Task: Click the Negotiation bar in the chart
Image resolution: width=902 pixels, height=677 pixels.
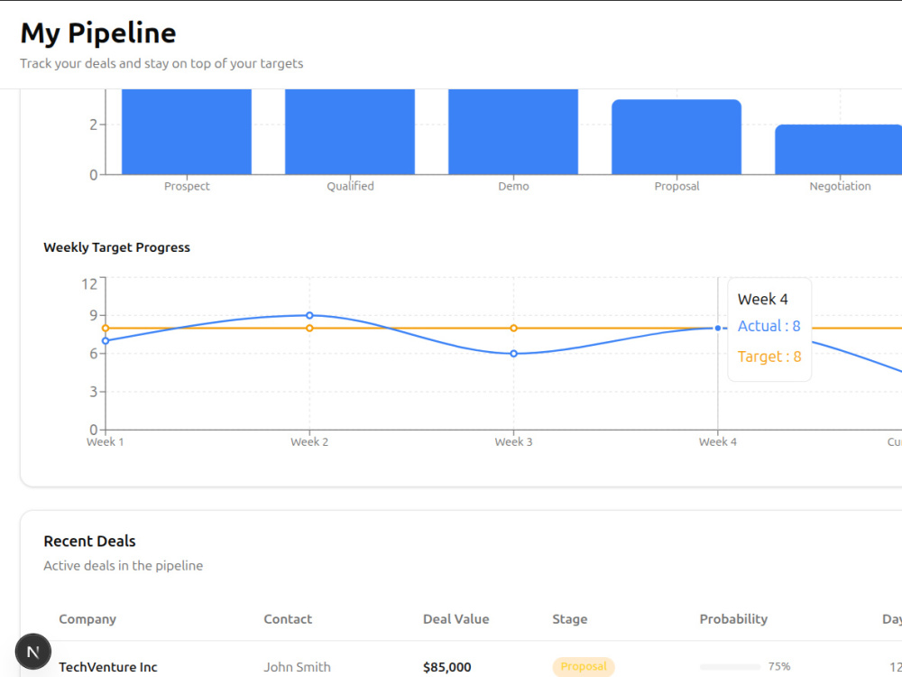Action: 838,150
